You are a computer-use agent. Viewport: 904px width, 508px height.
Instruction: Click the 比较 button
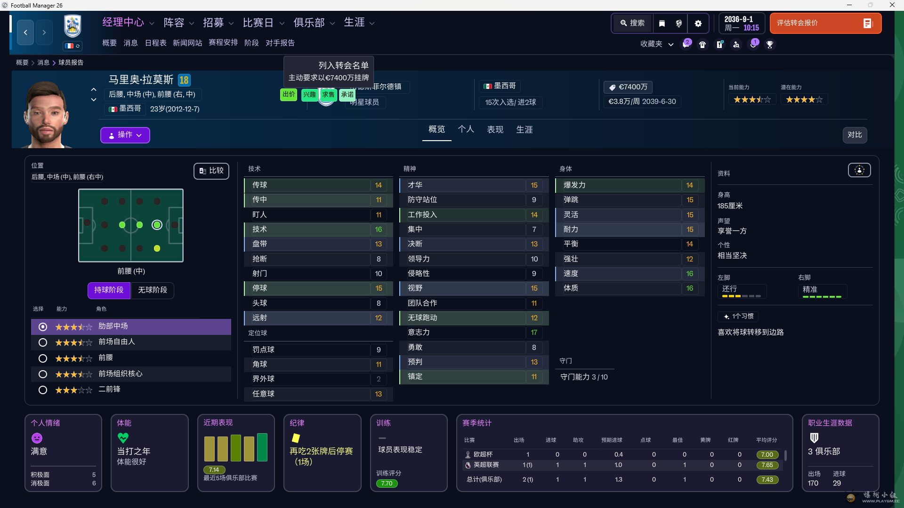coord(211,171)
